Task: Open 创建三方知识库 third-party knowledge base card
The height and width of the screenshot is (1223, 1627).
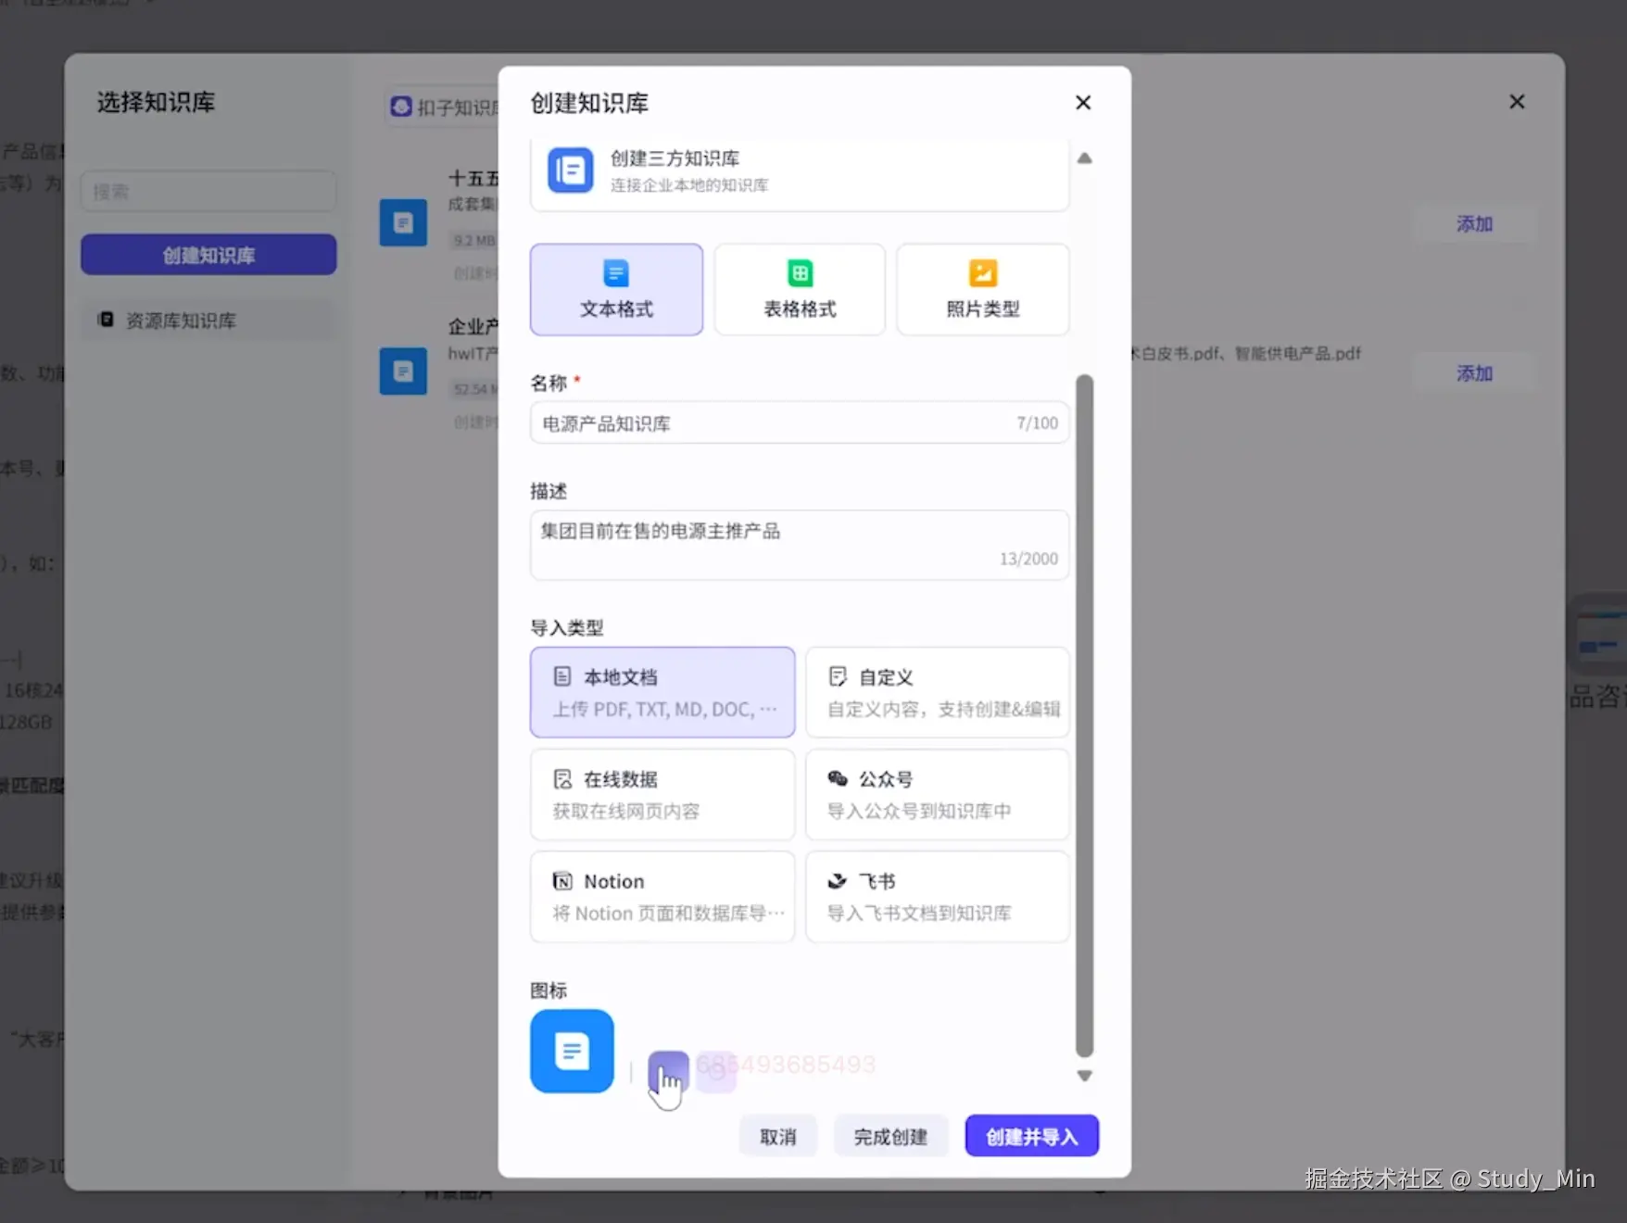Action: click(x=800, y=172)
